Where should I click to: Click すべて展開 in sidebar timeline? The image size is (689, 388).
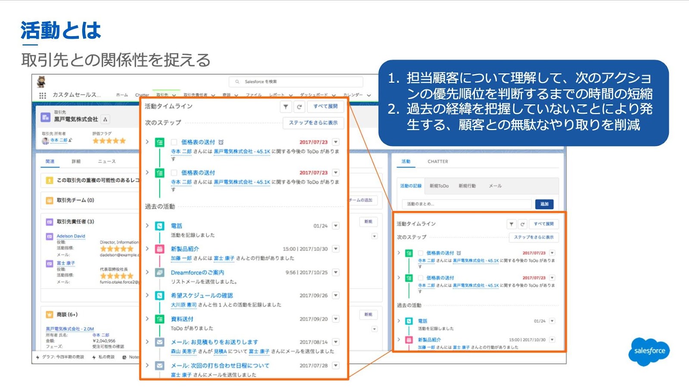pos(544,224)
